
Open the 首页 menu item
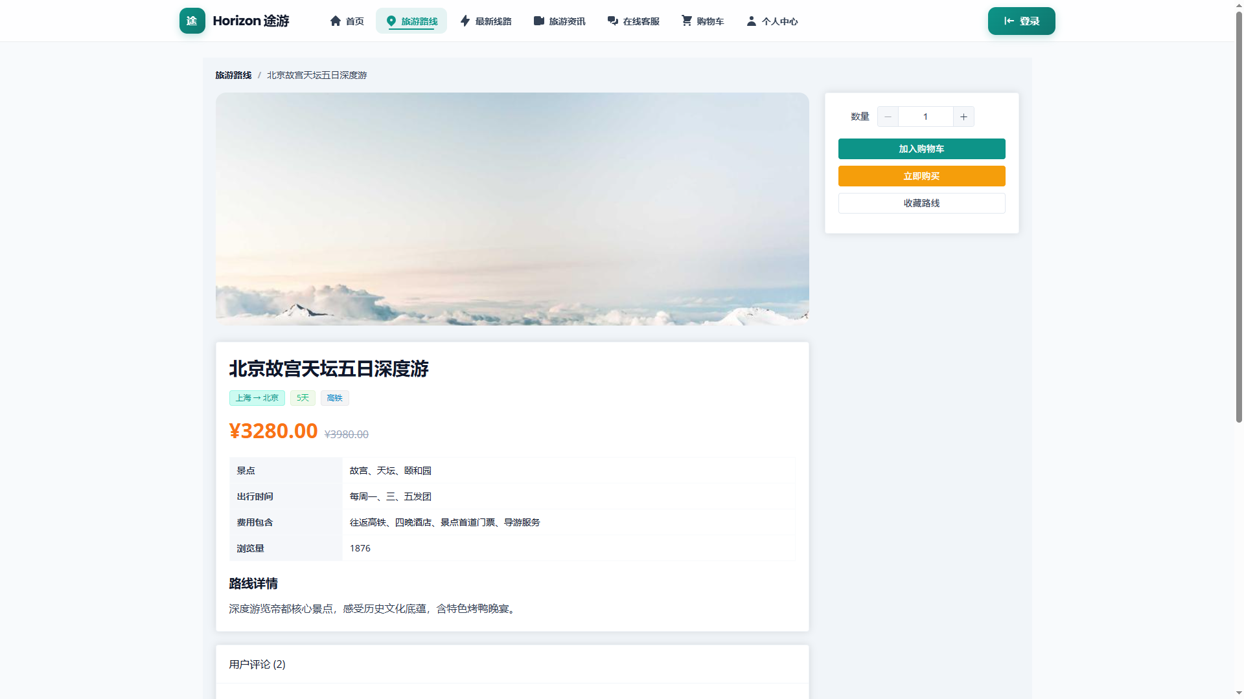pyautogui.click(x=347, y=21)
